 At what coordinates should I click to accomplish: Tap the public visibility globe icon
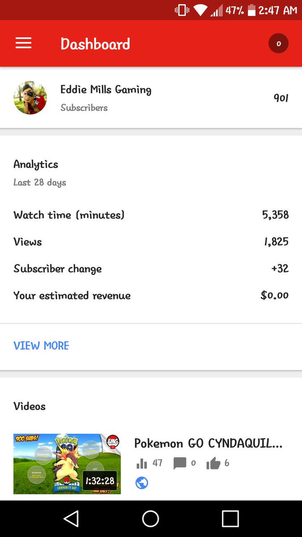point(142,483)
